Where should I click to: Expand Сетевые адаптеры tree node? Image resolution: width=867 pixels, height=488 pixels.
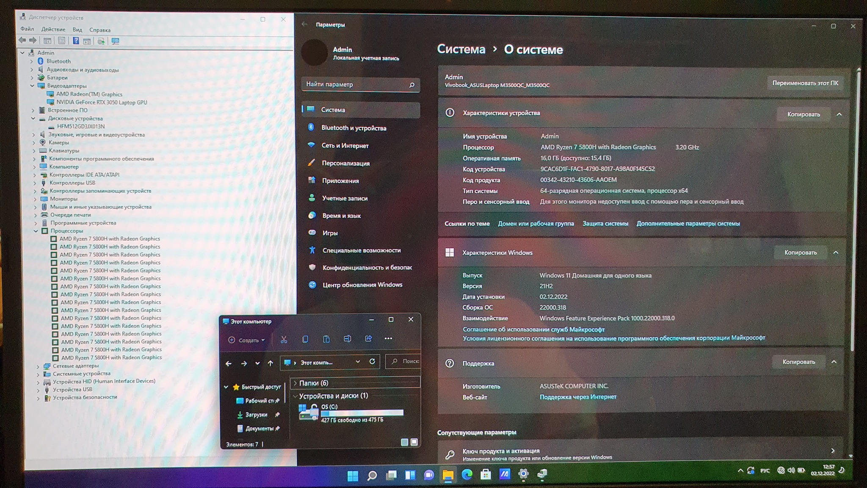38,366
